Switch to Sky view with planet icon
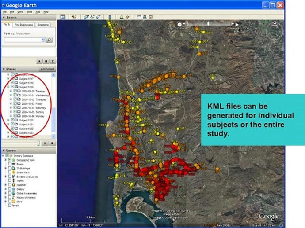This screenshot has height=228, width=305. [127, 17]
